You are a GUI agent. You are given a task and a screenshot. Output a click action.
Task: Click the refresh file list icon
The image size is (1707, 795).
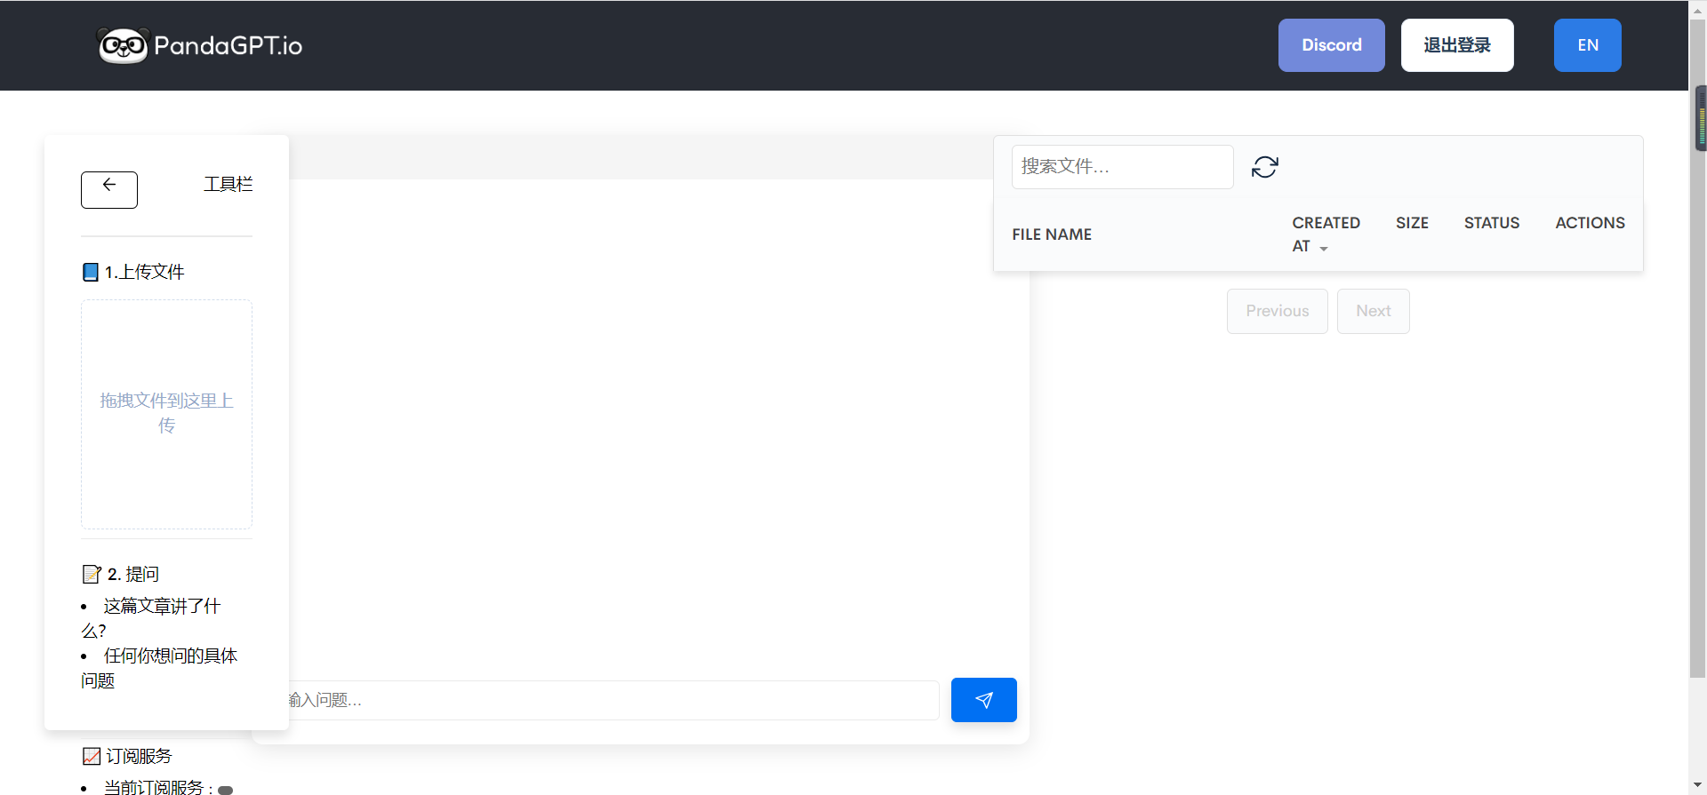click(1264, 167)
